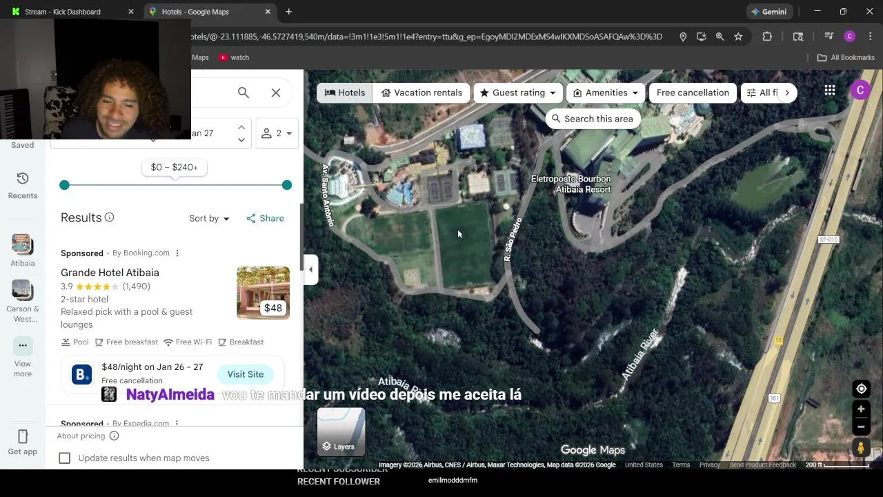
Task: Open the Google apps grid icon
Action: click(830, 90)
